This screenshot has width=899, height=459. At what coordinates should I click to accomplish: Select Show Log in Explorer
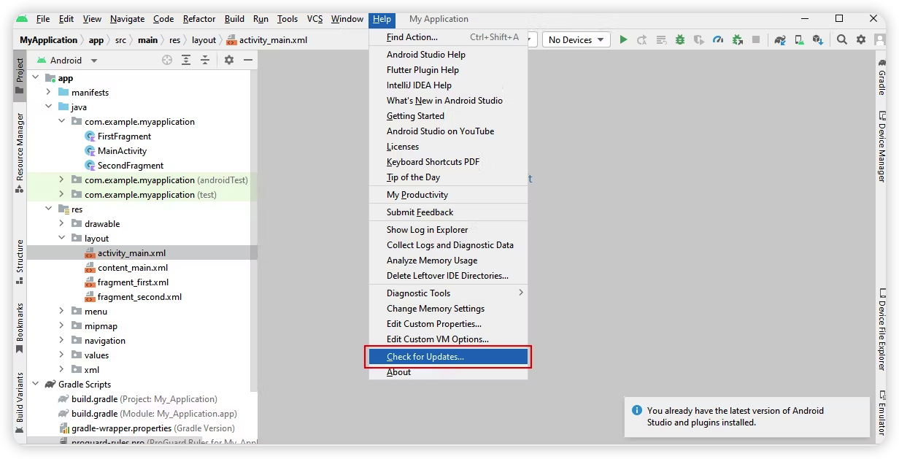click(448, 230)
